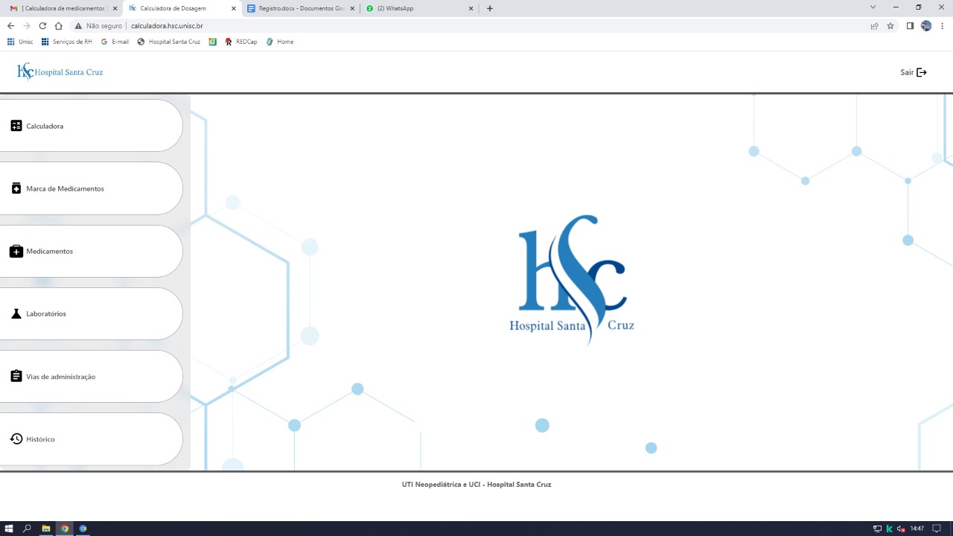Switch to the Gmail Calculadora de medicamentos tab

point(63,8)
